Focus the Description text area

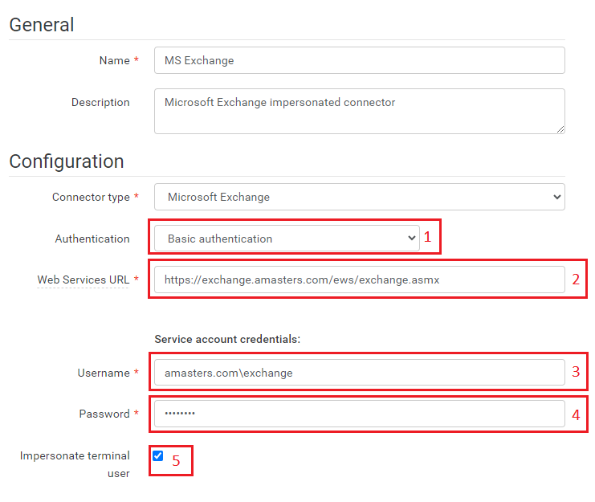359,111
